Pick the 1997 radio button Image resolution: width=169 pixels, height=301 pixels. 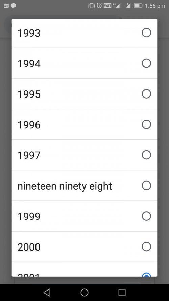[146, 155]
